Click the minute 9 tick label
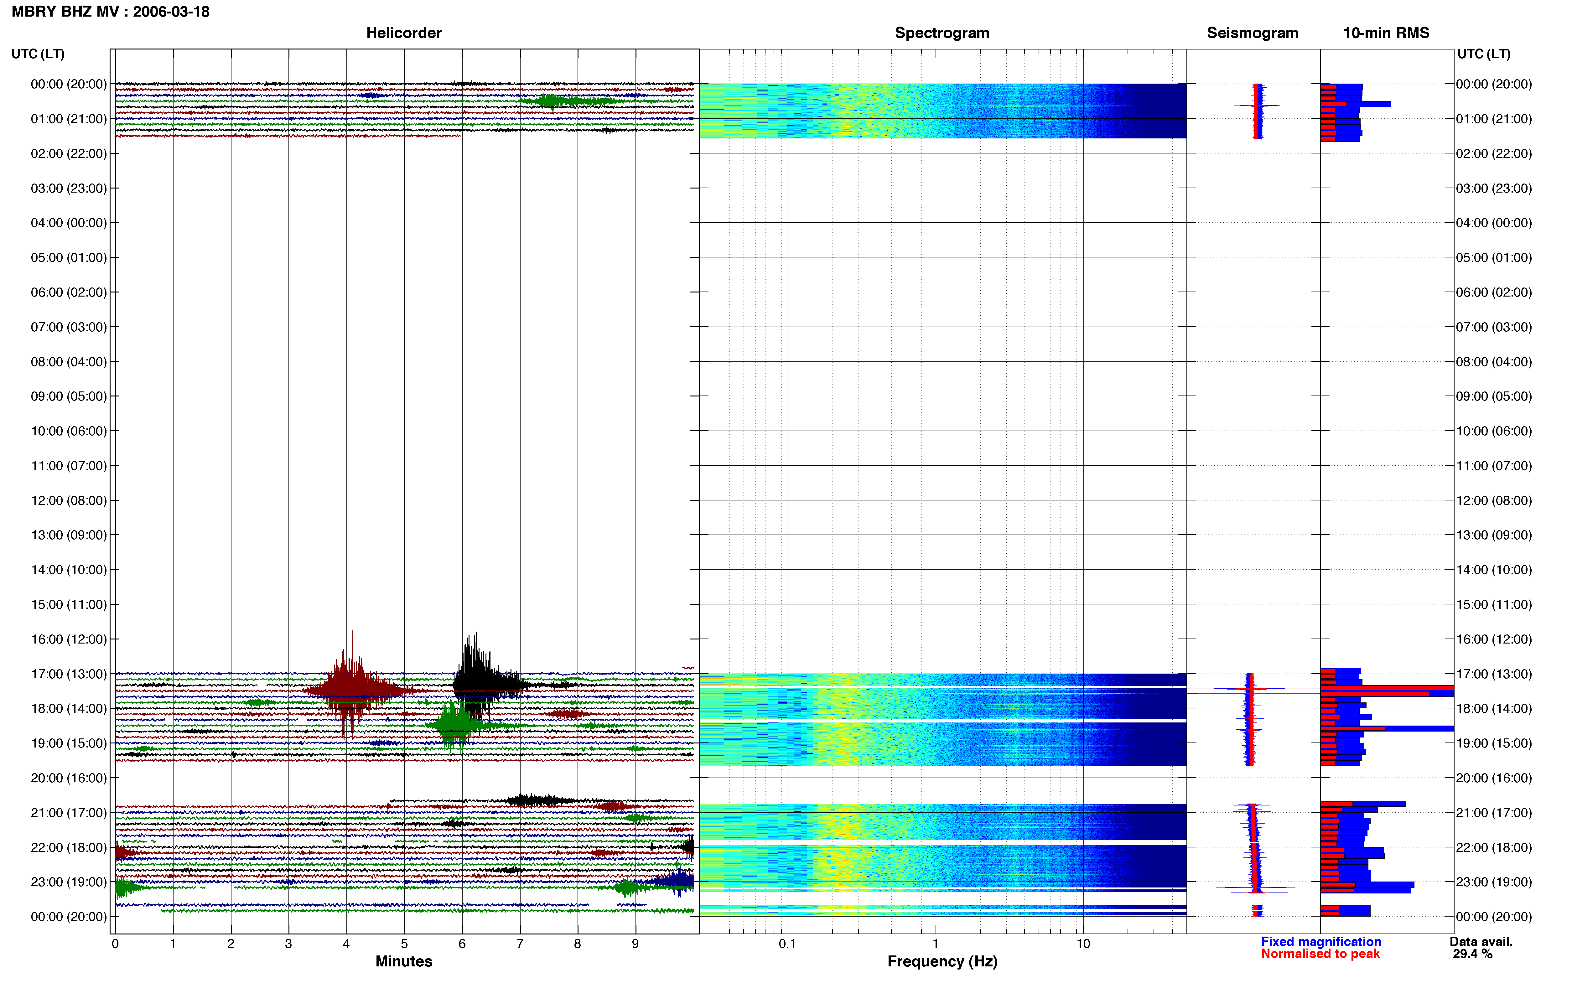This screenshot has width=1572, height=983. [x=635, y=944]
